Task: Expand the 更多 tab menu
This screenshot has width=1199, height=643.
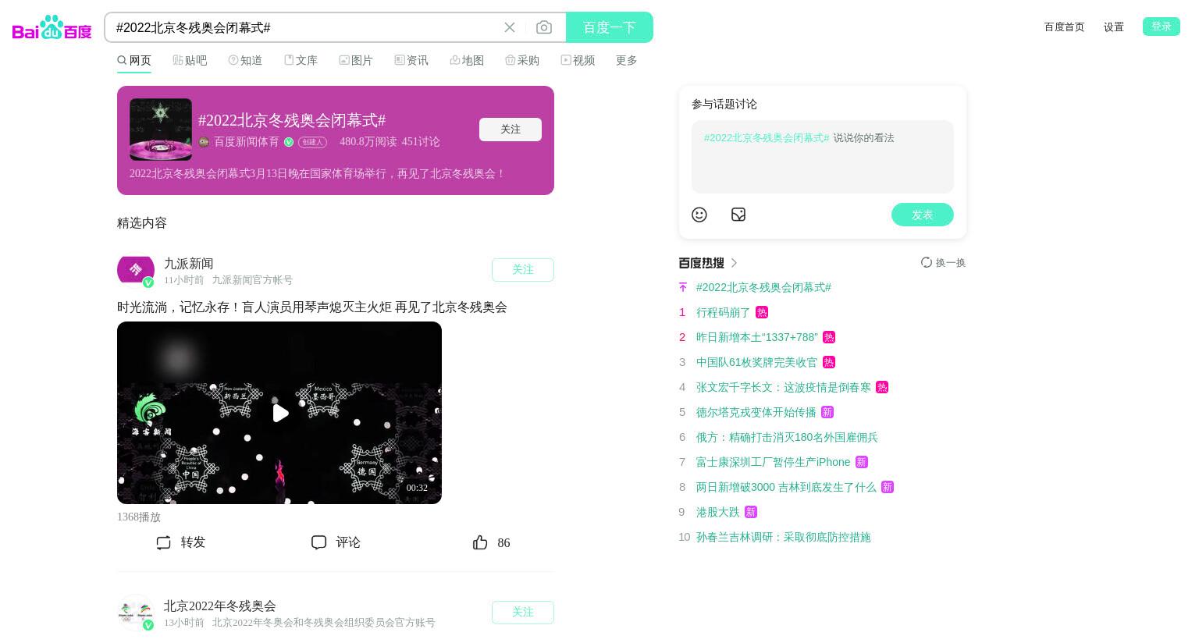Action: [x=627, y=60]
